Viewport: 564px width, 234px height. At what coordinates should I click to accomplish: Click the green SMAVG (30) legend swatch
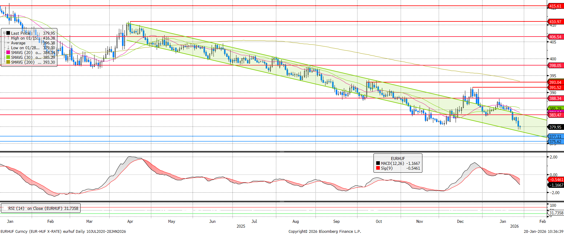(8, 57)
